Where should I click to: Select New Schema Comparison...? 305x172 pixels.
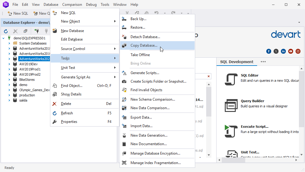157,99
